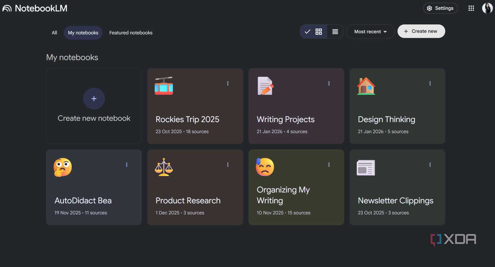Image resolution: width=495 pixels, height=267 pixels.
Task: Open the AutoDidact Bea notebook title
Action: pos(83,201)
